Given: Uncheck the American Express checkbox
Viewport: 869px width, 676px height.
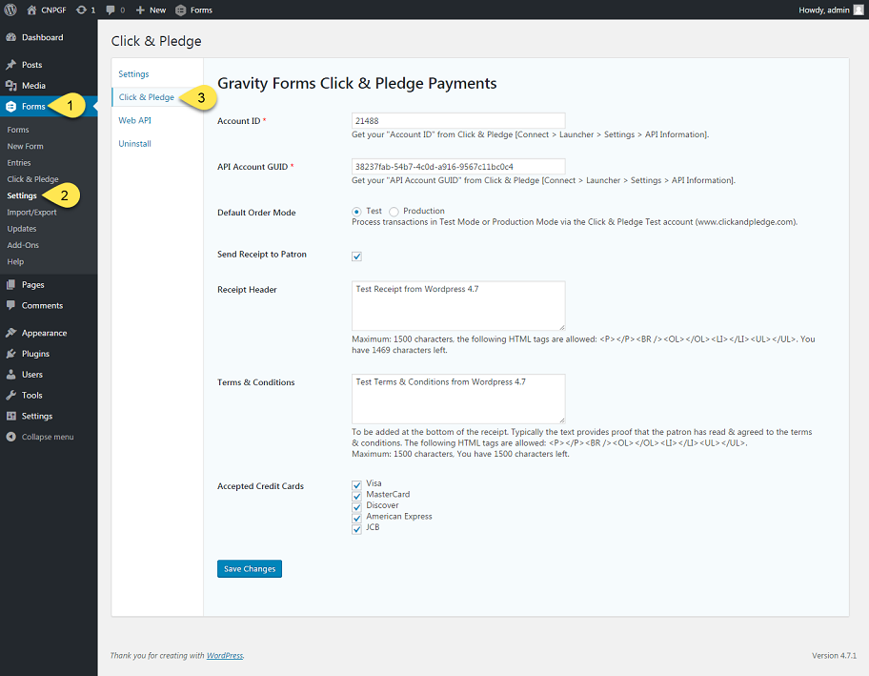Looking at the screenshot, I should click(357, 518).
